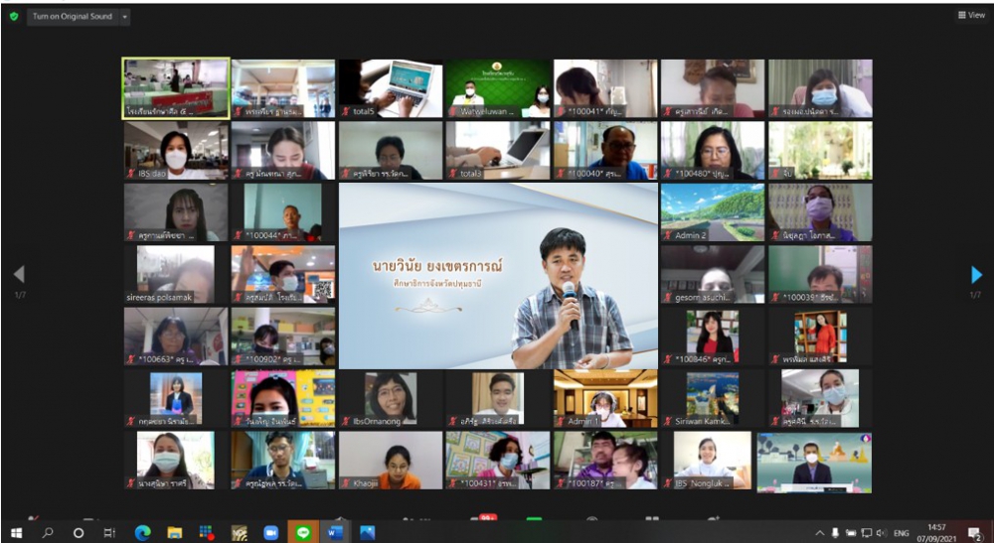Screen dimensions: 994x543
Task: Select the Admin 2 participant video
Action: [712, 212]
